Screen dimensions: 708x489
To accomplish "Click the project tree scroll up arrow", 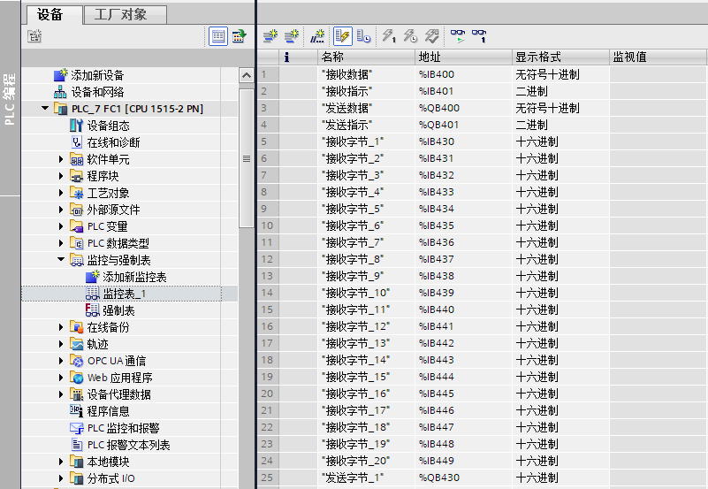I will tap(246, 77).
